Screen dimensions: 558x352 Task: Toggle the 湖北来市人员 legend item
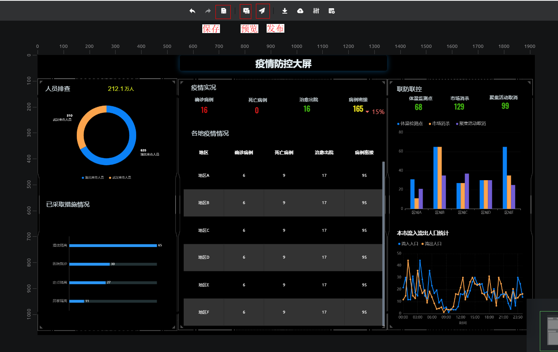click(x=93, y=178)
